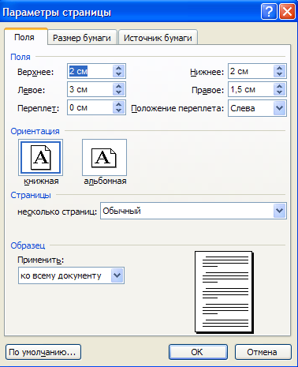Viewport: 298px width, 367px height.
Task: Click the По умолчанию button
Action: (x=43, y=352)
